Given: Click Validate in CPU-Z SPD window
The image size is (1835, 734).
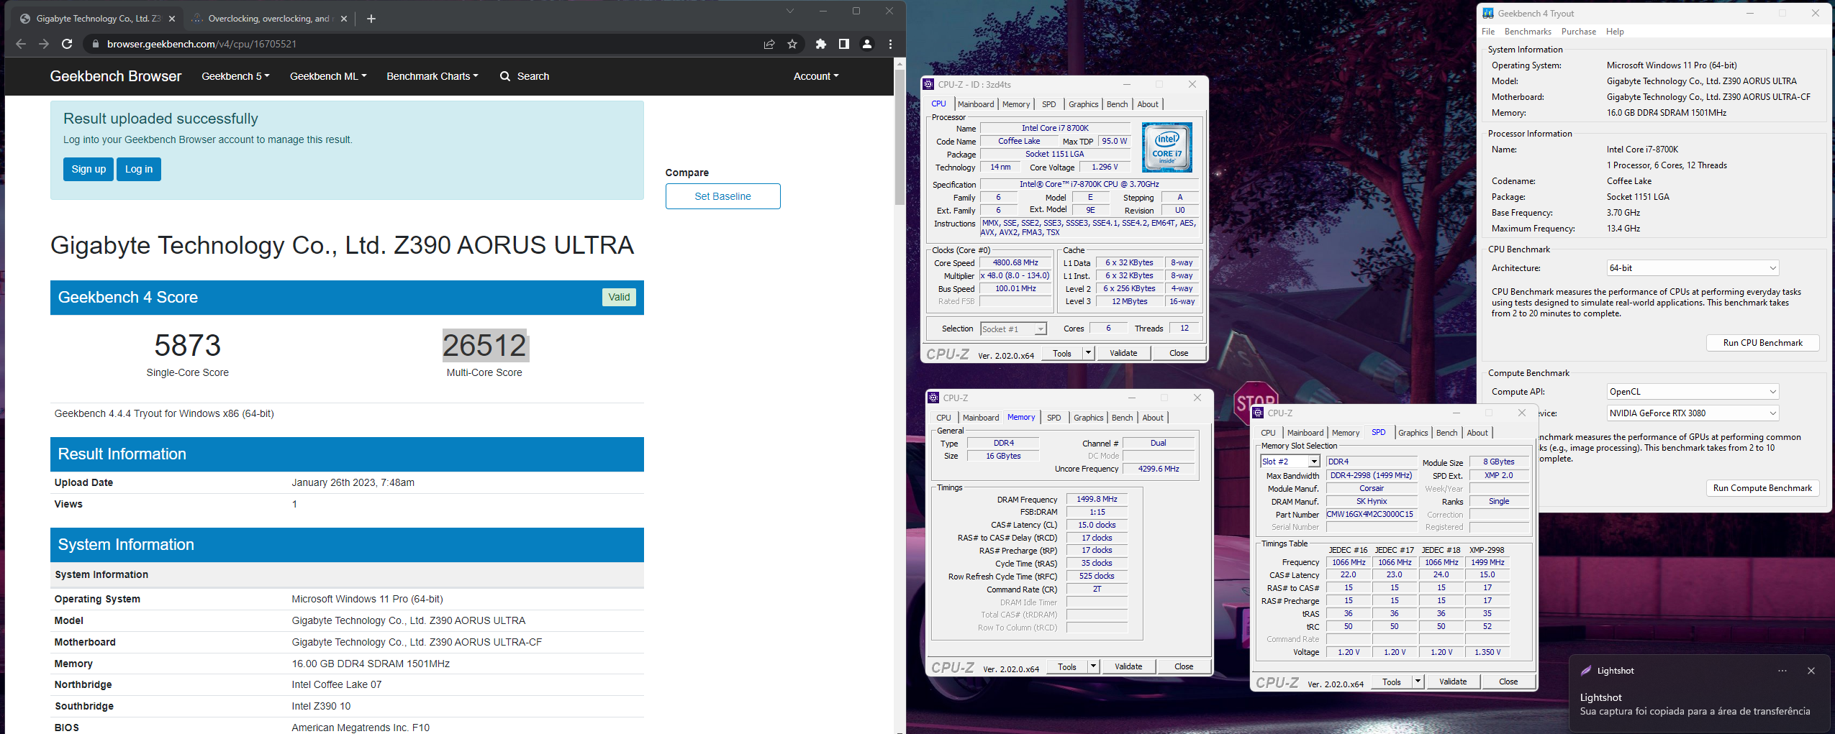Looking at the screenshot, I should pos(1452,682).
